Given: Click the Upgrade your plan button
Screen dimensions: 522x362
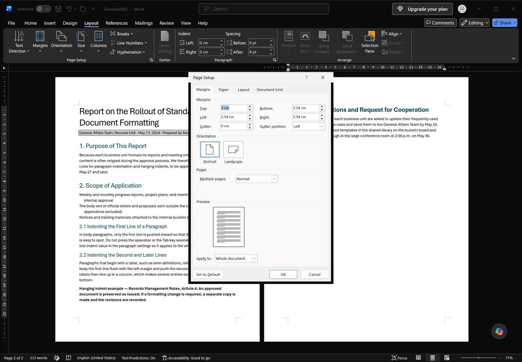Looking at the screenshot, I should pos(422,9).
